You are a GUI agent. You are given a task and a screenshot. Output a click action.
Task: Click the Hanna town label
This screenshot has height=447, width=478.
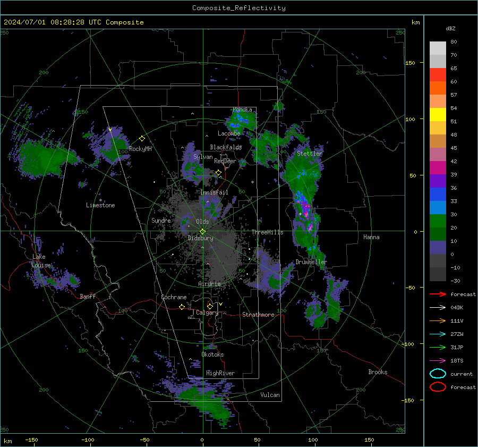[371, 237]
